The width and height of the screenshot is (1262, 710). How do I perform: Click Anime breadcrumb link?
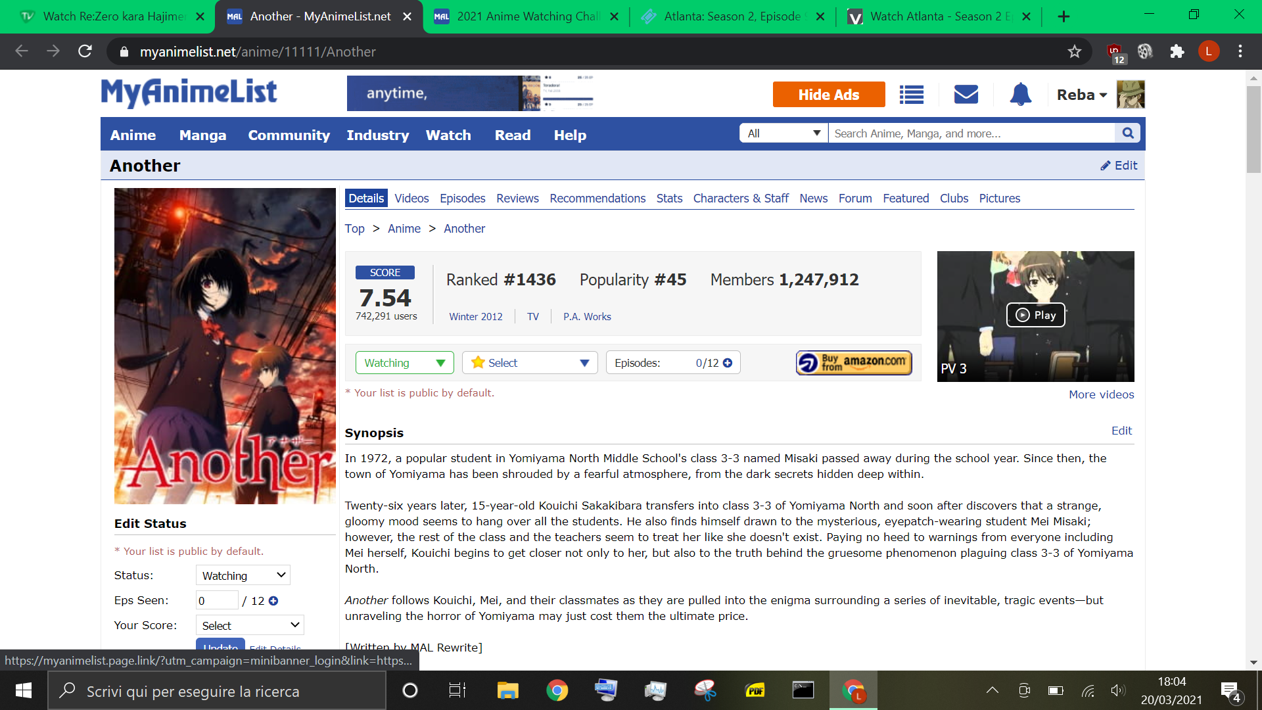(404, 229)
